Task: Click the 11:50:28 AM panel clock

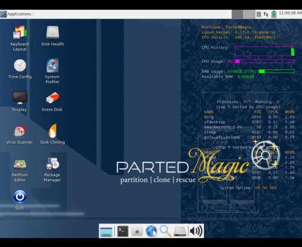Action: (291, 13)
